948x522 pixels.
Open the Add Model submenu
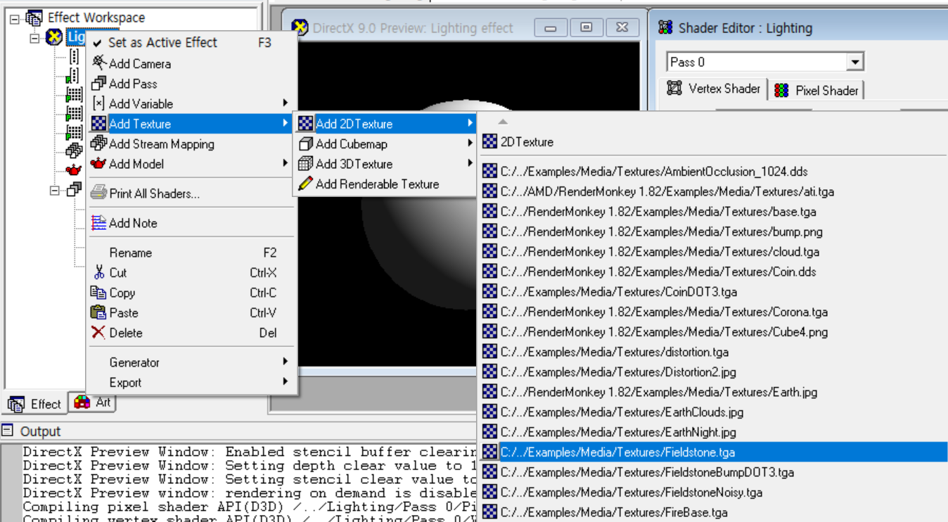(x=191, y=164)
